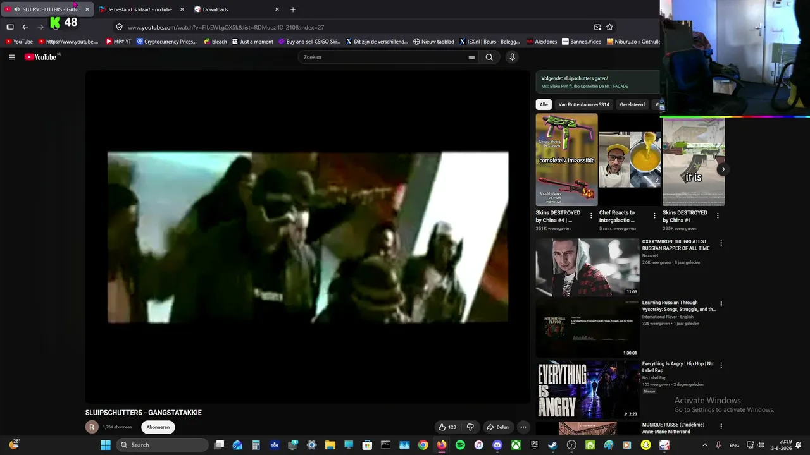Open the 'Everything Is Angry' video thumbnail

[x=587, y=389]
